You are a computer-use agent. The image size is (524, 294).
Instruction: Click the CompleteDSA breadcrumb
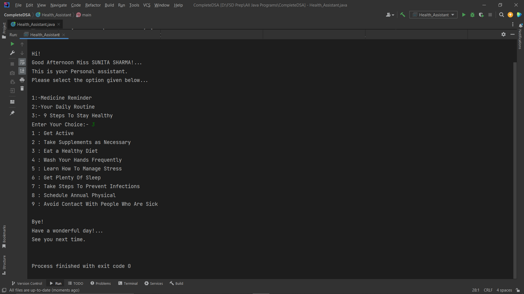[x=17, y=15]
